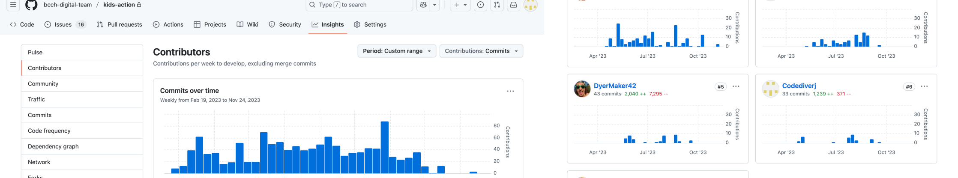Open Community in the insights sidebar
The width and height of the screenshot is (958, 178).
coord(82,84)
